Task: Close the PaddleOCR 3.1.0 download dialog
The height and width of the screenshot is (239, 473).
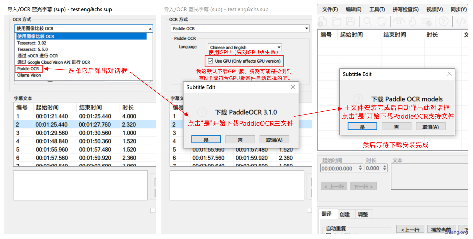Action: (293, 87)
